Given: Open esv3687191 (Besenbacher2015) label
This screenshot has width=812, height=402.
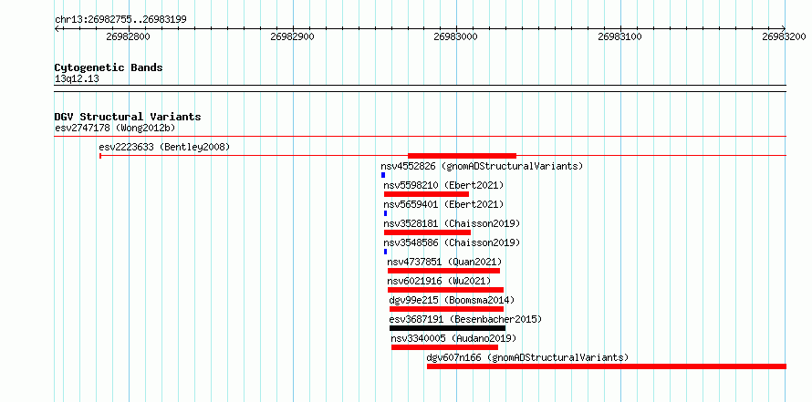Looking at the screenshot, I should [465, 319].
